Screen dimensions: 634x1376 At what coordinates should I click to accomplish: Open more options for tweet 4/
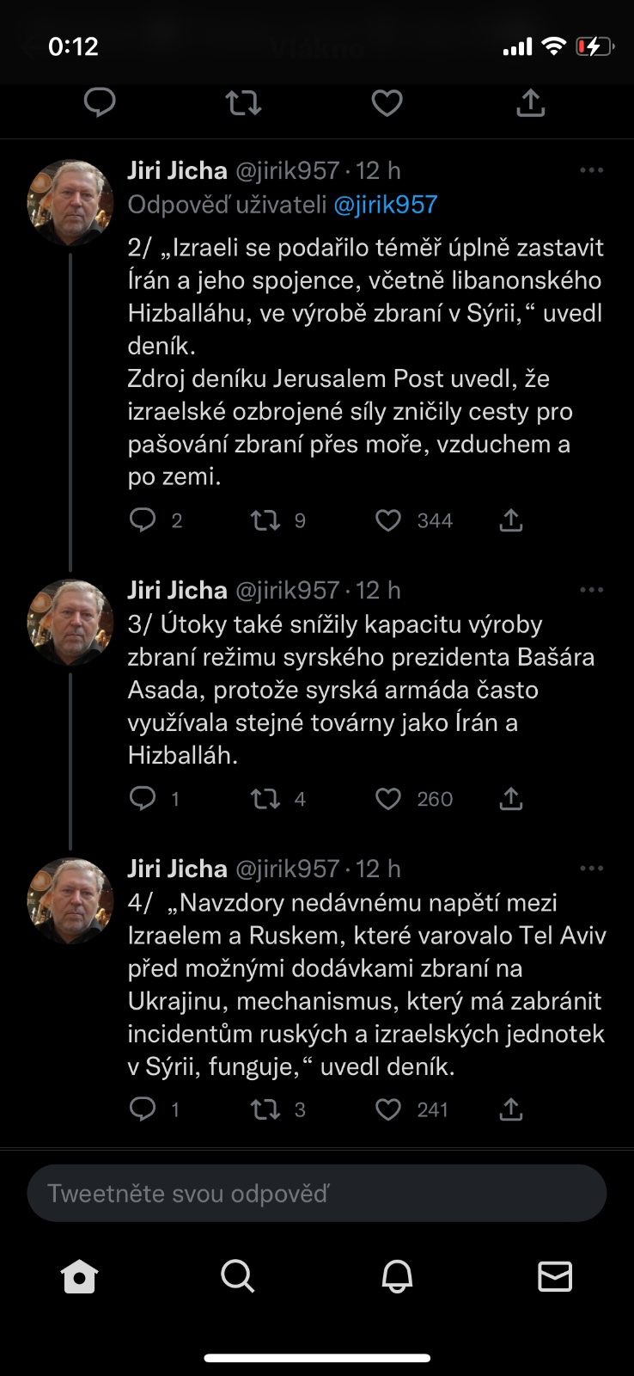[591, 869]
